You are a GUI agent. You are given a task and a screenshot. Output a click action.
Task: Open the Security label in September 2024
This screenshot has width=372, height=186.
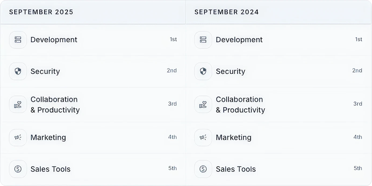230,71
